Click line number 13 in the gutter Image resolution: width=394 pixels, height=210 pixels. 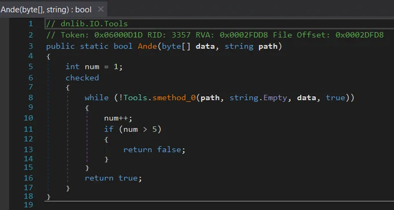pyautogui.click(x=28, y=150)
